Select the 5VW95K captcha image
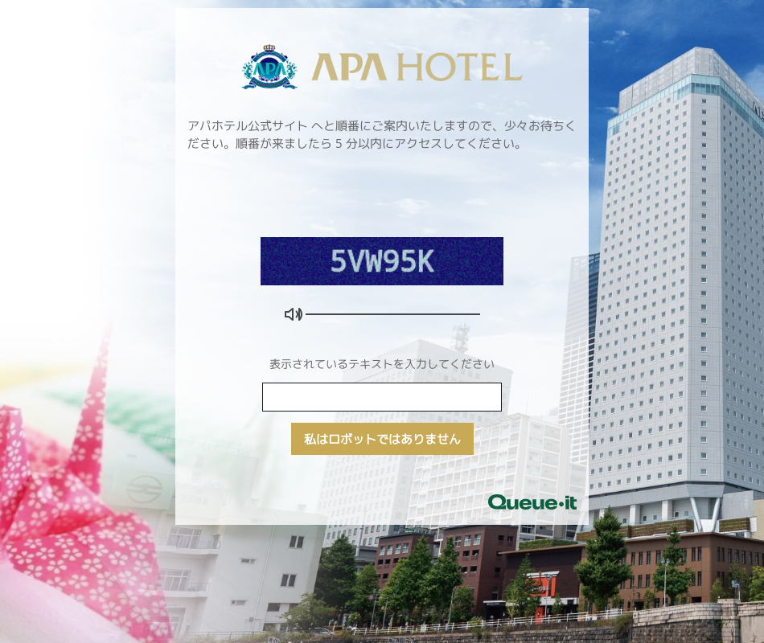Viewport: 764px width, 643px height. coord(381,261)
